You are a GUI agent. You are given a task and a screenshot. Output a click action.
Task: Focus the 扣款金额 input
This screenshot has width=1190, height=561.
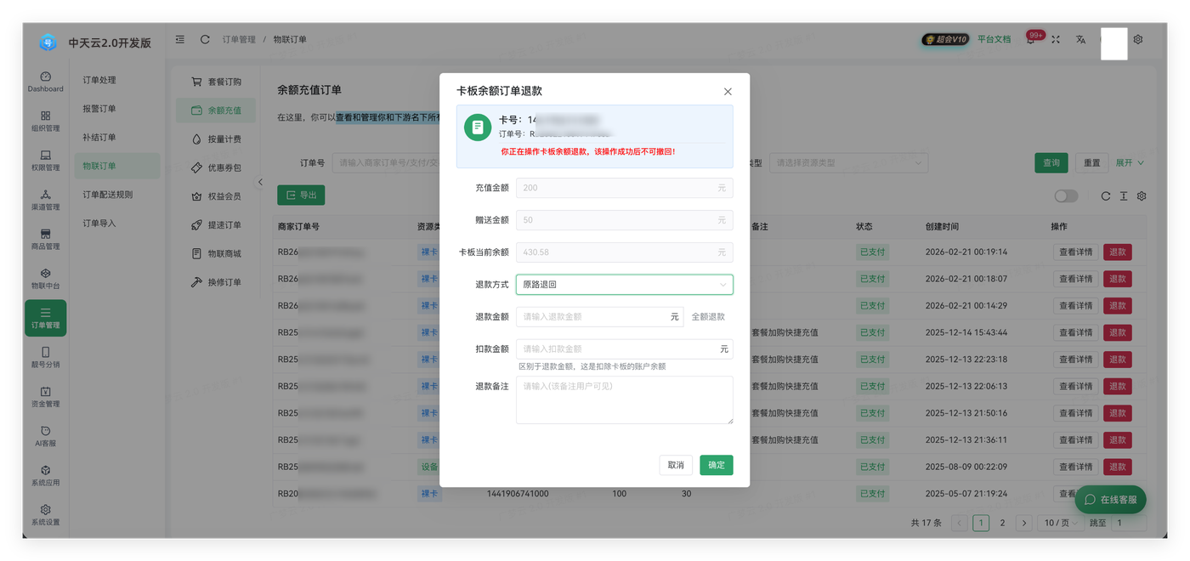click(x=625, y=348)
